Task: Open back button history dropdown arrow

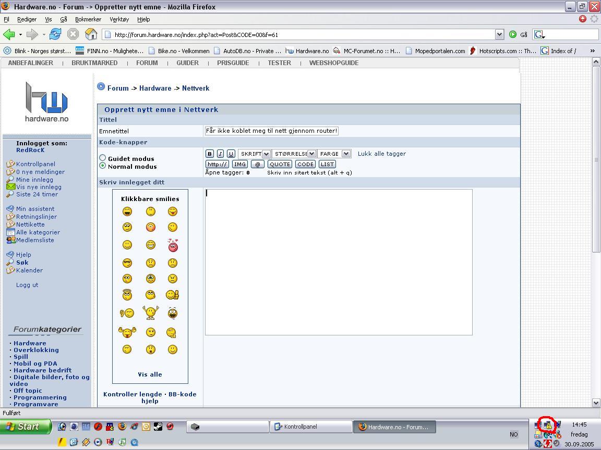Action: [20, 34]
